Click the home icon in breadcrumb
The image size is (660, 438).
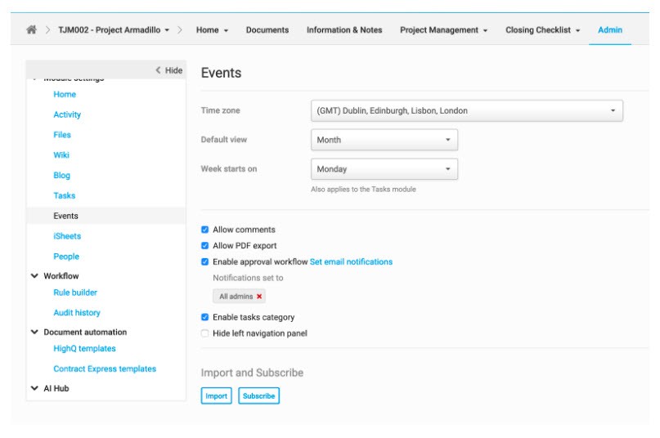click(31, 30)
